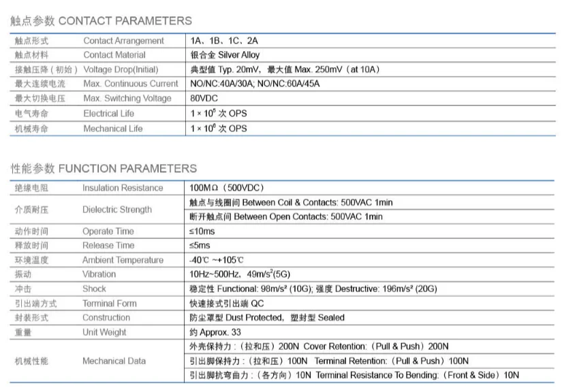The height and width of the screenshot is (388, 562).
Task: Select the '10Hz~500Hz, 49m/s²(5G)' value
Action: coord(239,274)
